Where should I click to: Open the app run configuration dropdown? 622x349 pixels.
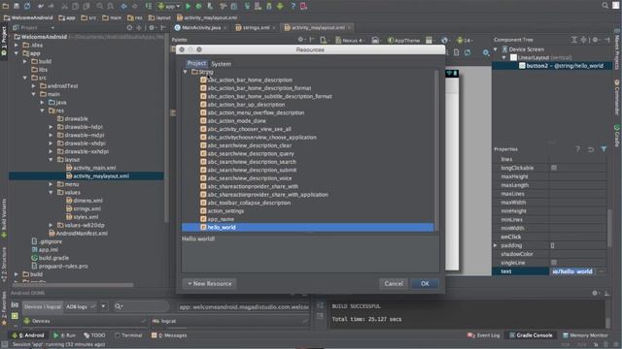click(x=169, y=6)
